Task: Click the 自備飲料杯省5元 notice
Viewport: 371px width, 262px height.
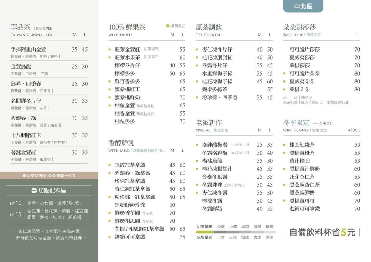Action: coord(322,232)
